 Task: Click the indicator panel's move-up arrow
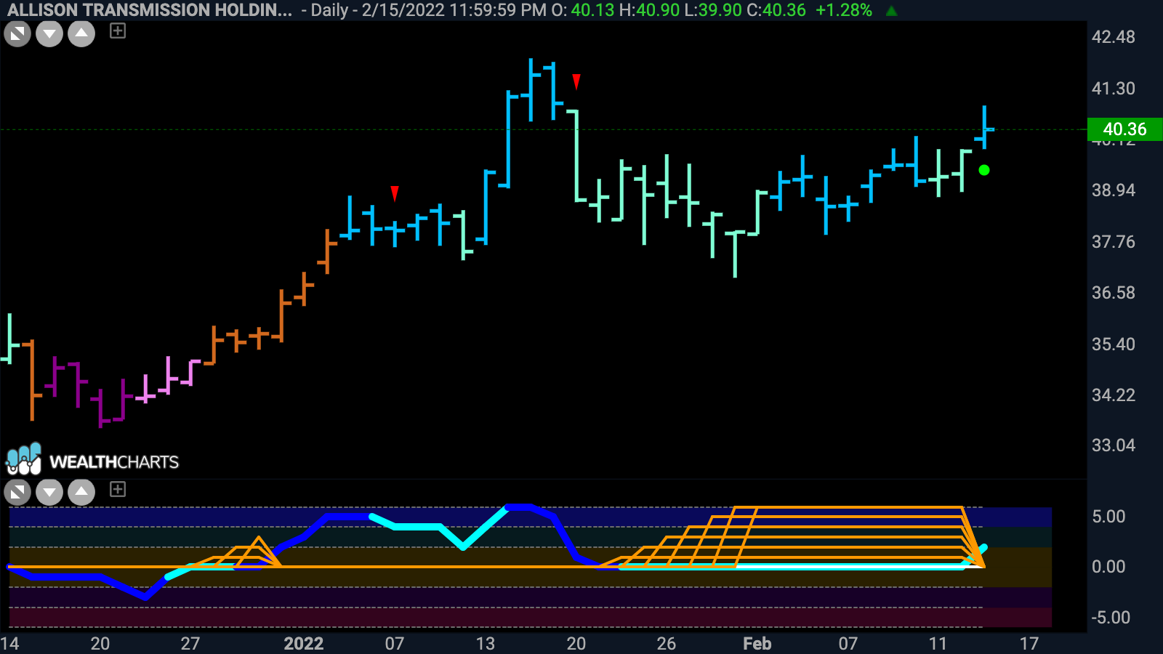[81, 492]
